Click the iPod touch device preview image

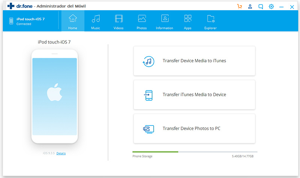tap(54, 96)
